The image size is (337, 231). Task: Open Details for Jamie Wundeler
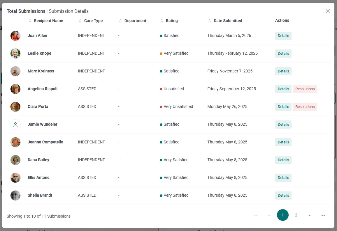[283, 125]
